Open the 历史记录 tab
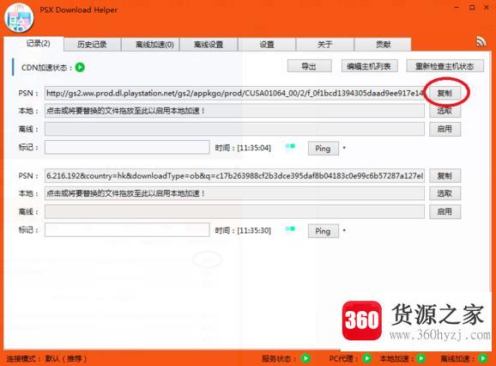The image size is (496, 366). point(92,45)
